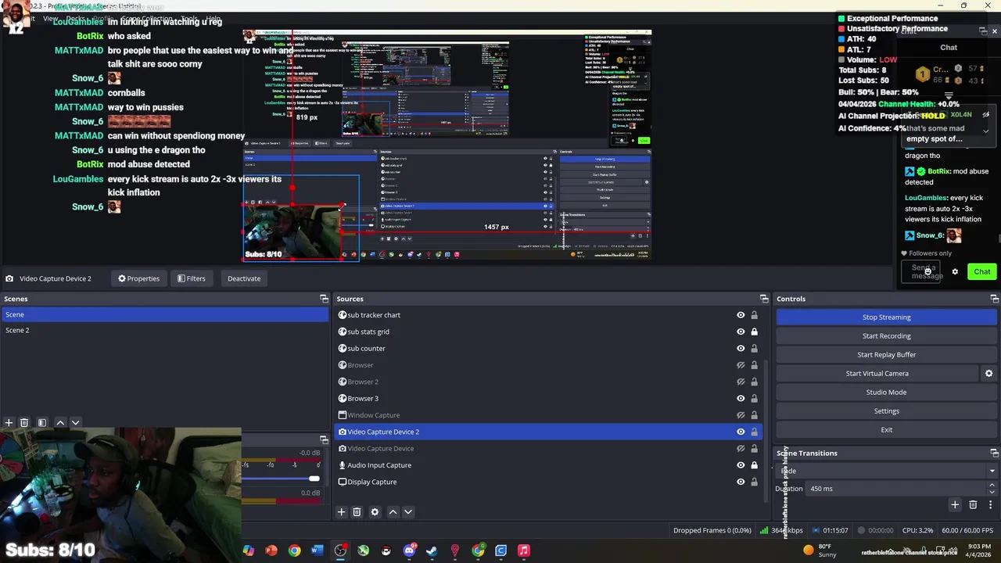1001x563 pixels.
Task: Open Microsoft Word from the taskbar
Action: click(x=317, y=550)
